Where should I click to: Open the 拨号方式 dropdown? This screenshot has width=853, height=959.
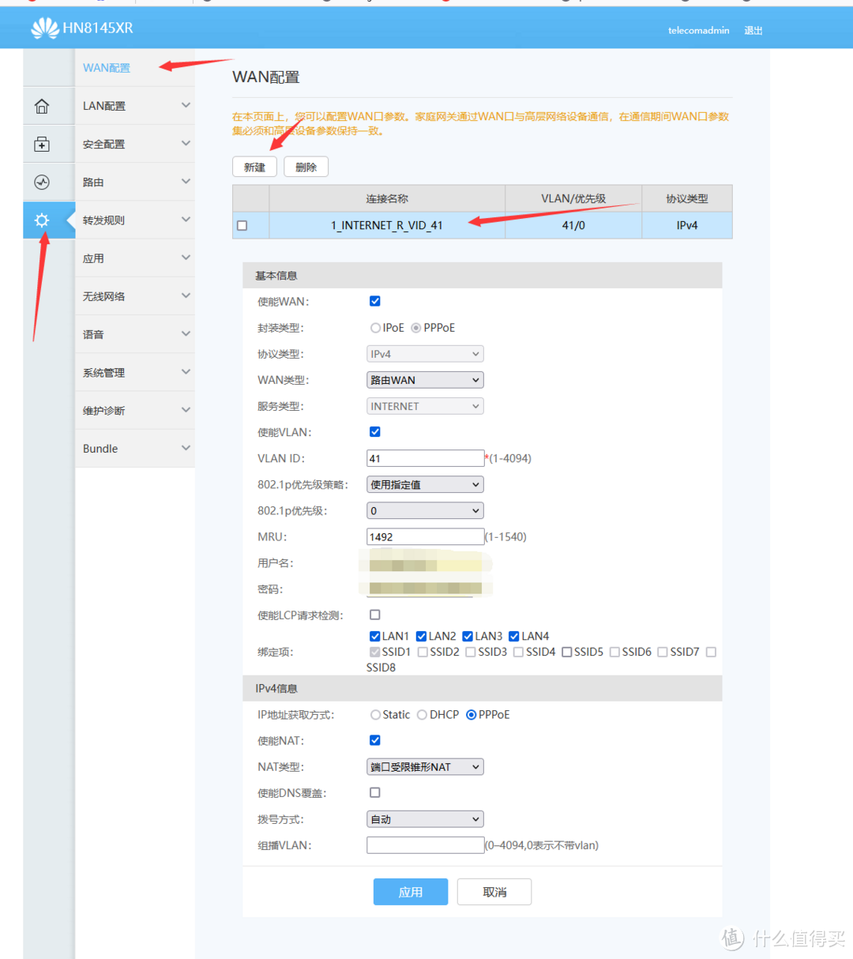(424, 818)
